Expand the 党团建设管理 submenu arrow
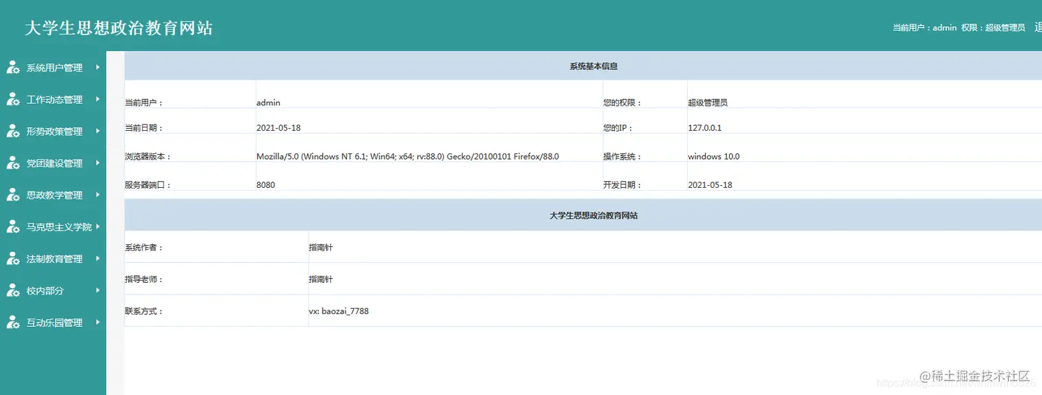1042x395 pixels. 99,162
